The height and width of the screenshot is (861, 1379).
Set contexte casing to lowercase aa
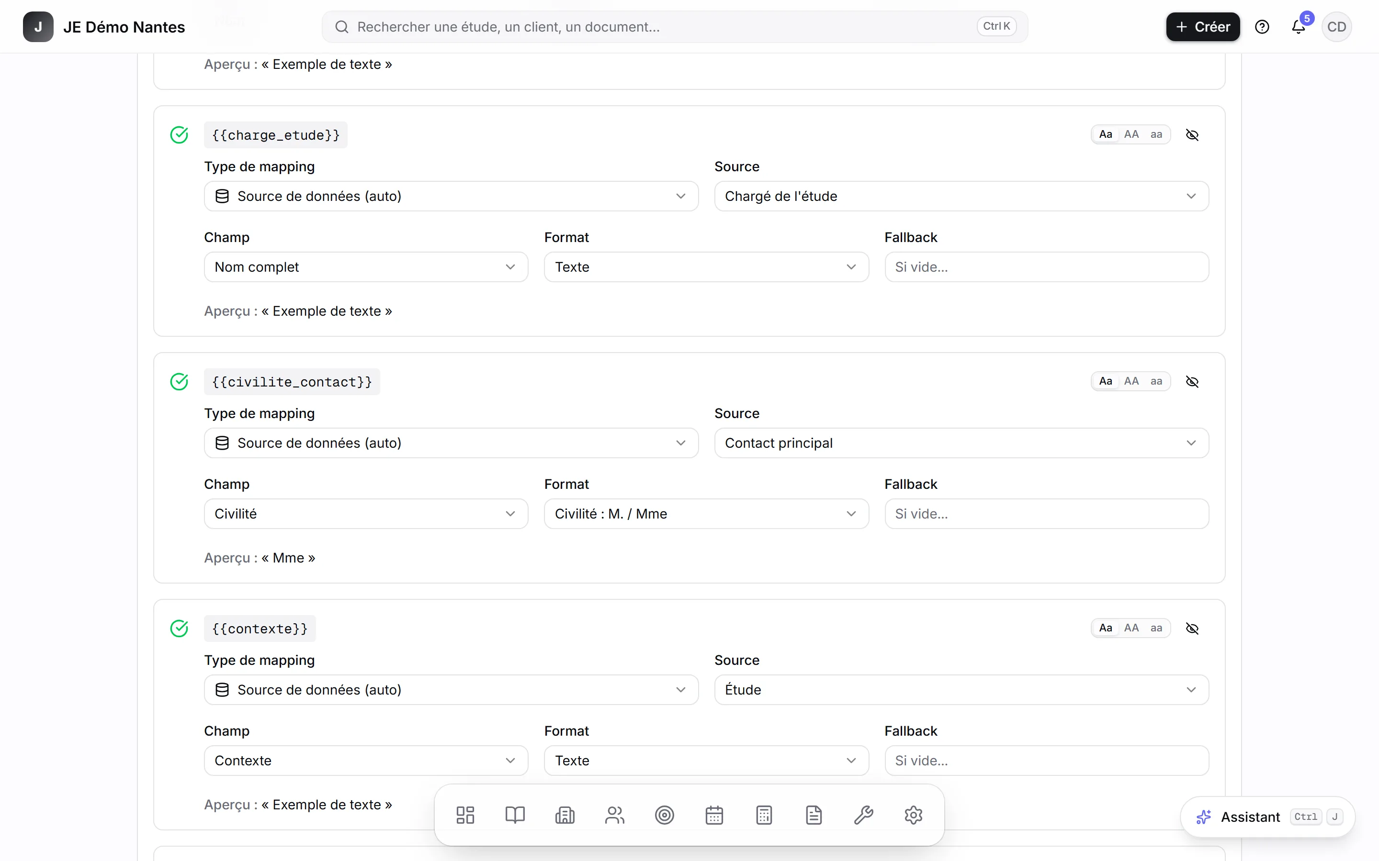click(x=1156, y=628)
